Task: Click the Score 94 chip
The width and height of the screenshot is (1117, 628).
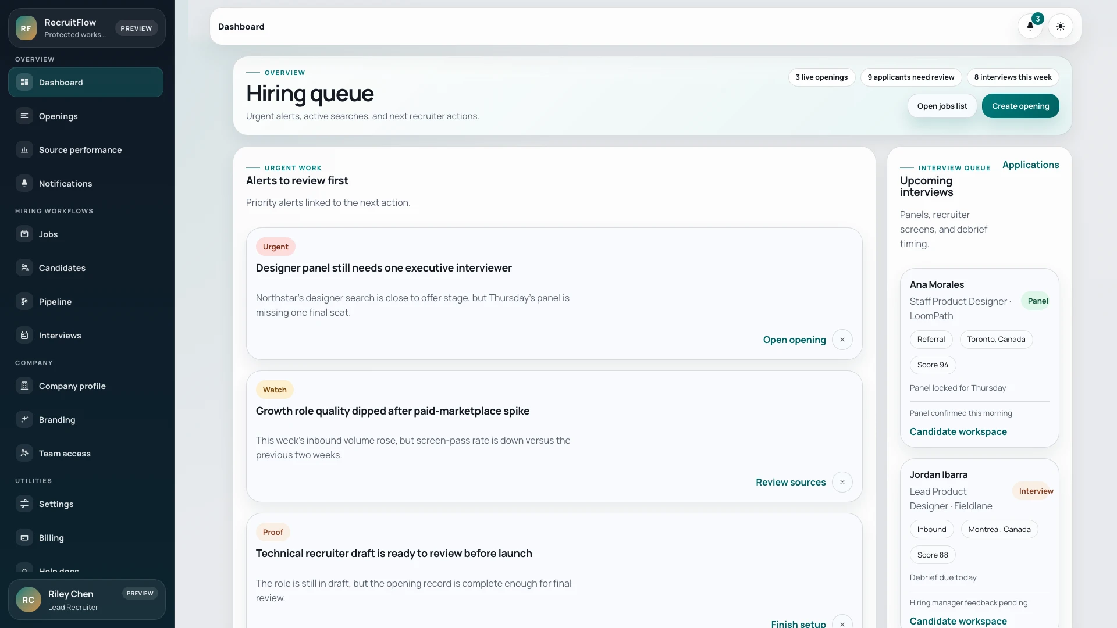Action: [933, 365]
